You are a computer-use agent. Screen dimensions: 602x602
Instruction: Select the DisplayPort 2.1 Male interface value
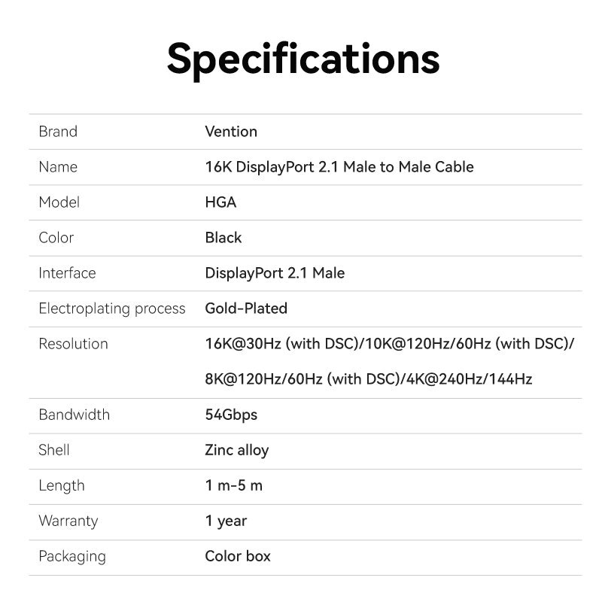coord(275,273)
